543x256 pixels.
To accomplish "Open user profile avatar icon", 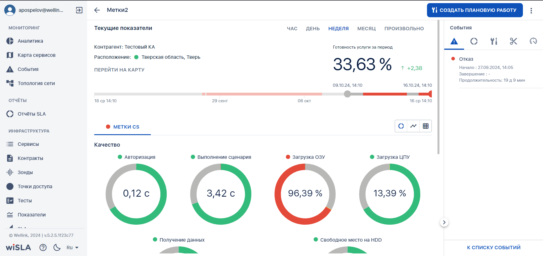I will [10, 10].
